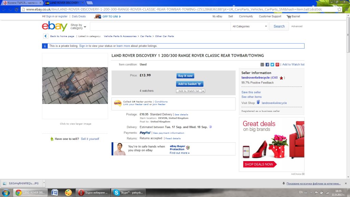Click Nectar Conditions link
Screen dimensions: 350x197
(x=161, y=102)
